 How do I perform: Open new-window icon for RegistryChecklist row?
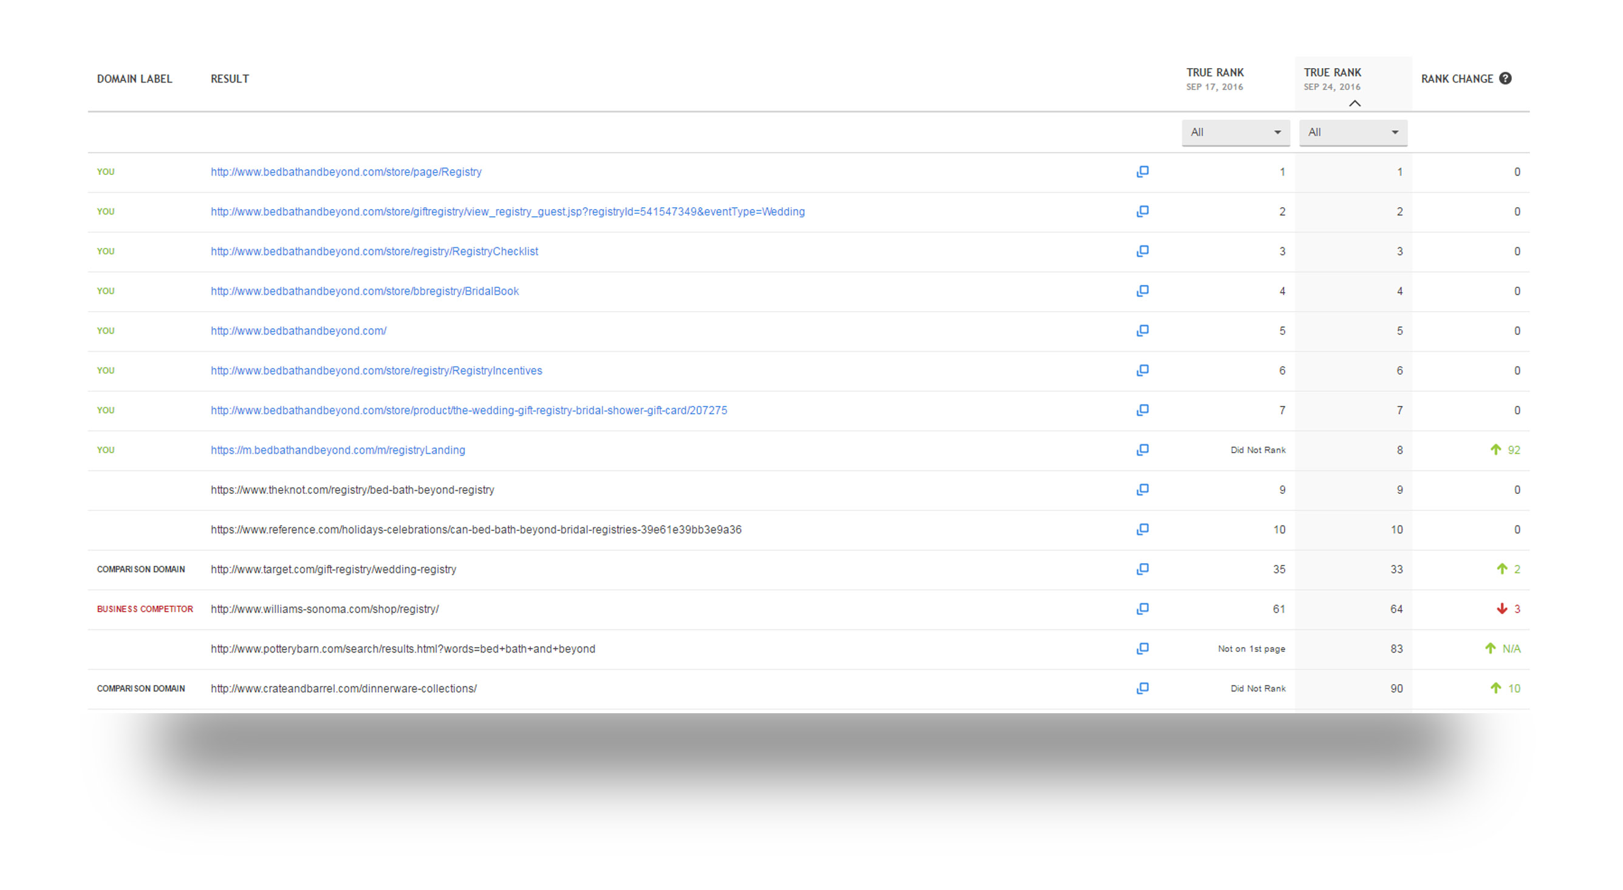(1143, 251)
